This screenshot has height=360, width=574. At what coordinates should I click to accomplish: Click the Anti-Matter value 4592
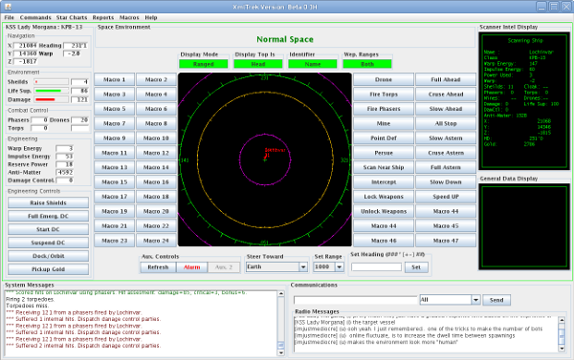pyautogui.click(x=65, y=172)
